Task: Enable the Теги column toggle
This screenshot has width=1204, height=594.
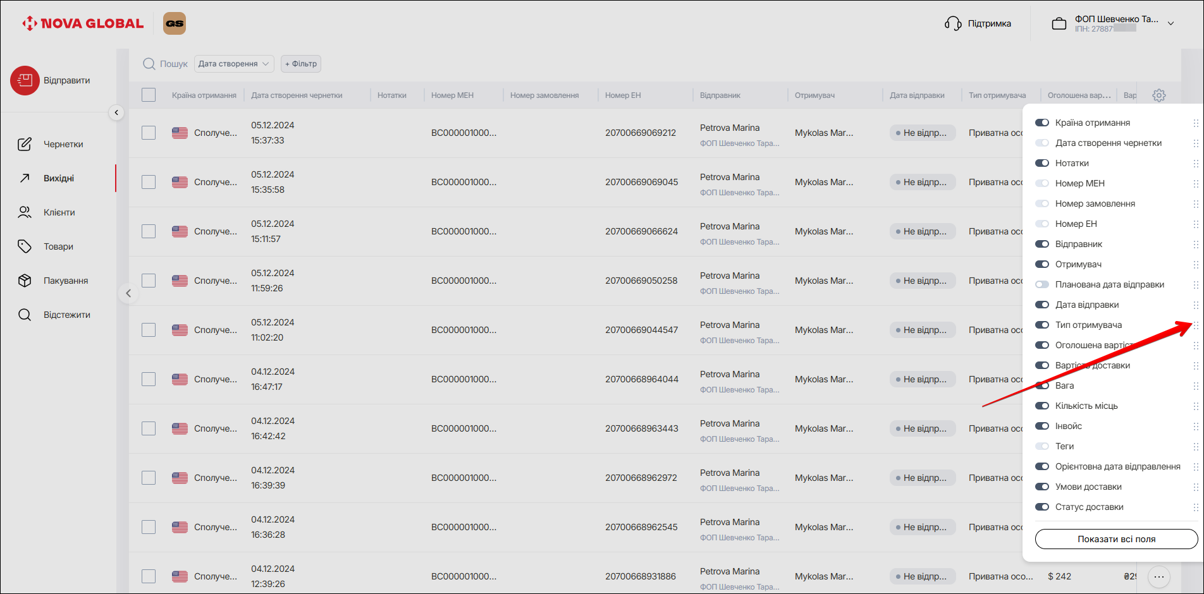Action: click(1041, 446)
